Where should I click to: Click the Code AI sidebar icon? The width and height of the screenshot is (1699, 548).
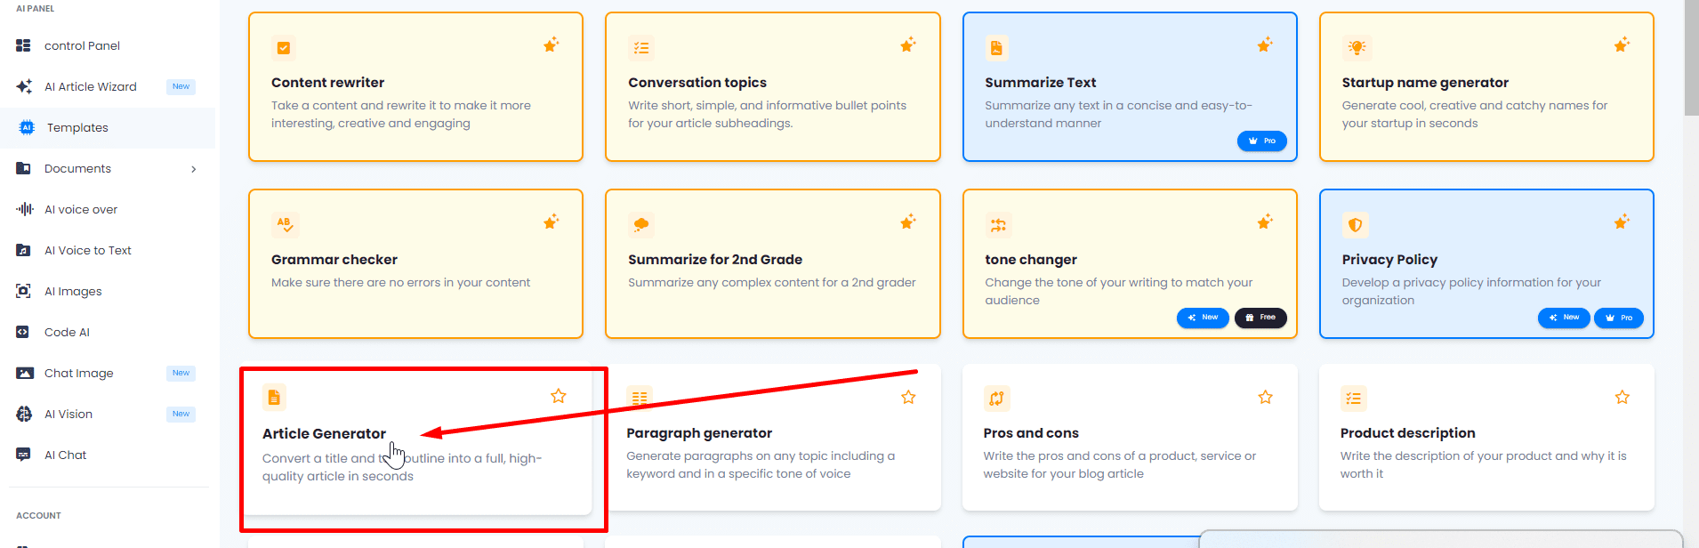(x=24, y=332)
